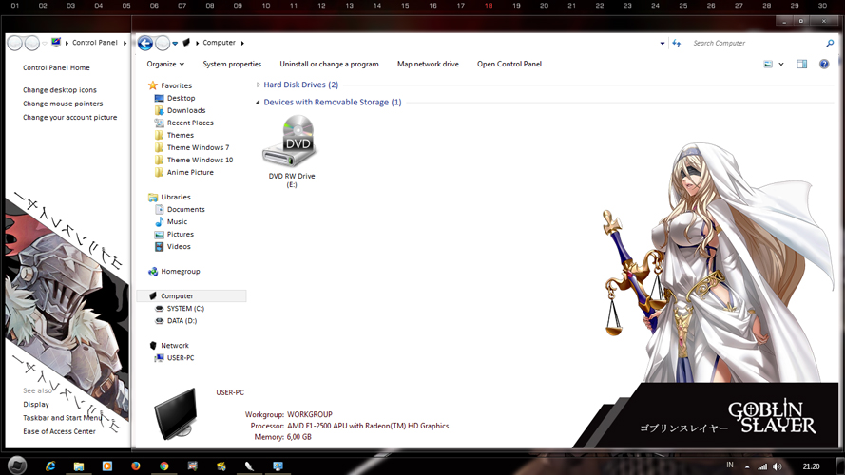
Task: Open the change view dropdown arrow
Action: [781, 64]
